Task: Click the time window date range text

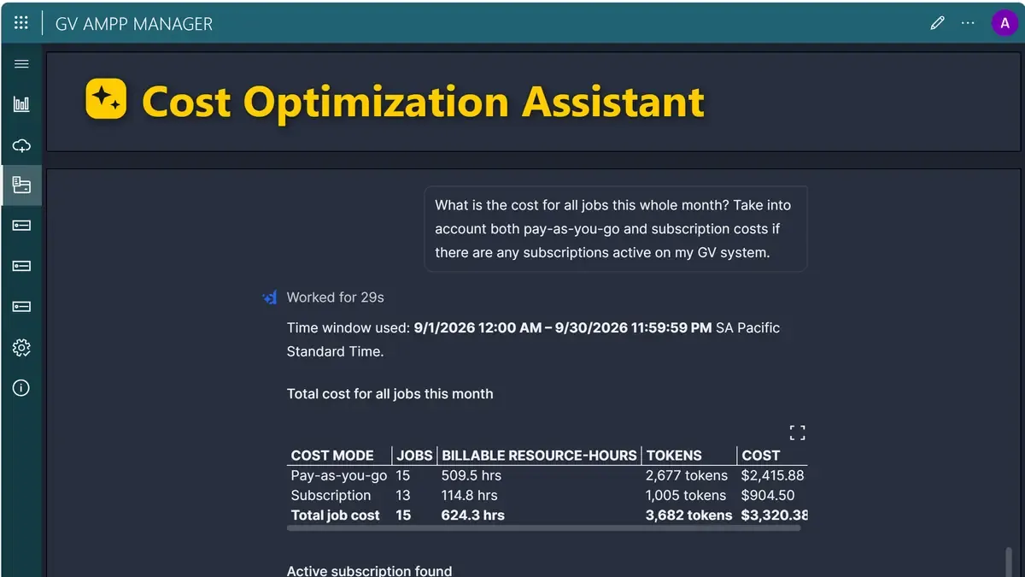Action: [x=562, y=327]
